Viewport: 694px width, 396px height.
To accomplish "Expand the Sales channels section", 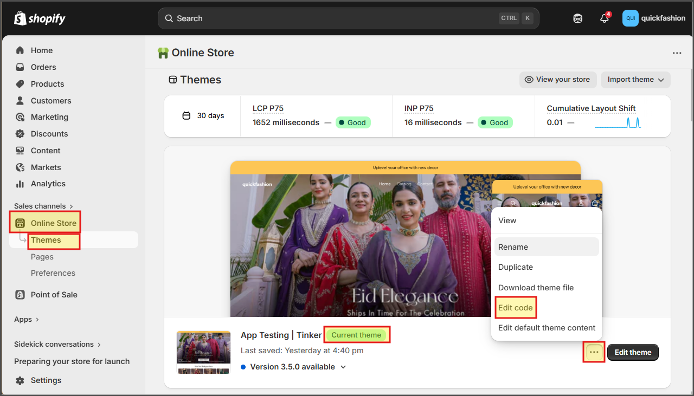I will [x=43, y=206].
